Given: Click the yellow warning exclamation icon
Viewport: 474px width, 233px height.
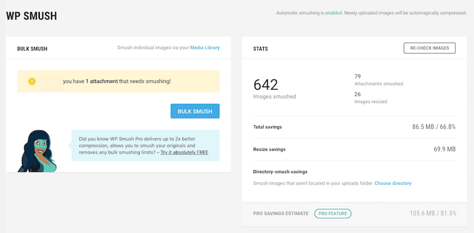Looking at the screenshot, I should point(32,81).
